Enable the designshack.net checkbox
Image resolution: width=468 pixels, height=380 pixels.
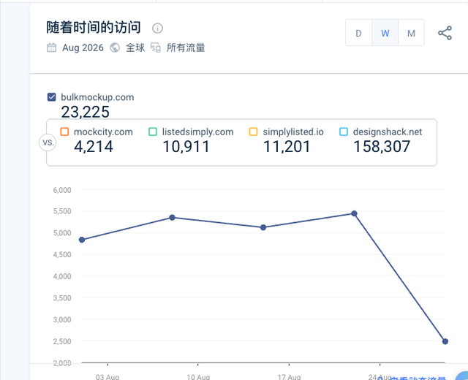(344, 132)
